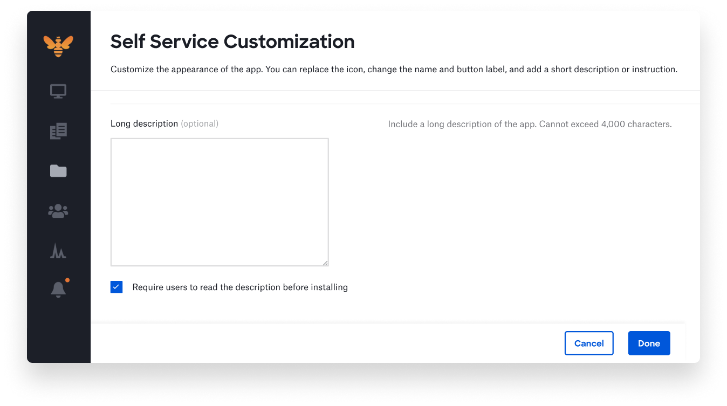Click the Jamf bee logo in sidebar
The height and width of the screenshot is (406, 727).
pyautogui.click(x=58, y=45)
